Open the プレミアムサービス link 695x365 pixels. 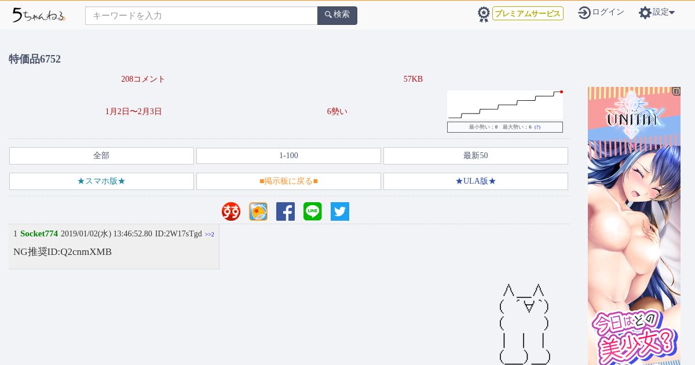tap(528, 13)
